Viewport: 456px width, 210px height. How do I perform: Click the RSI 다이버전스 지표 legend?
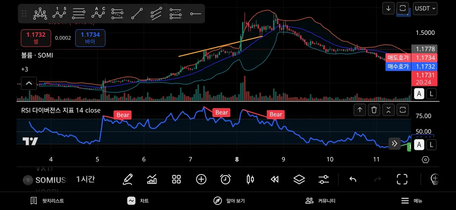point(61,110)
